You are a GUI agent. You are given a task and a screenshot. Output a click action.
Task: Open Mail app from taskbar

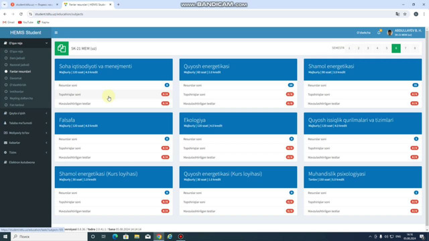click(x=147, y=236)
